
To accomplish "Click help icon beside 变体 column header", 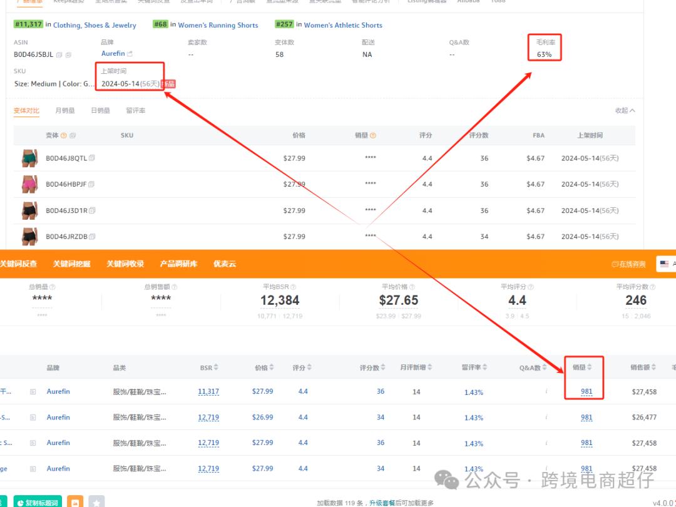I will point(64,136).
